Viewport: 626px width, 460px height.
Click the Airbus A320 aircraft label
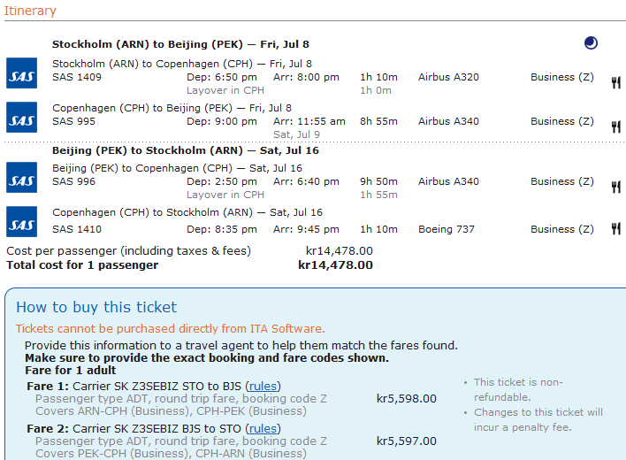click(448, 77)
